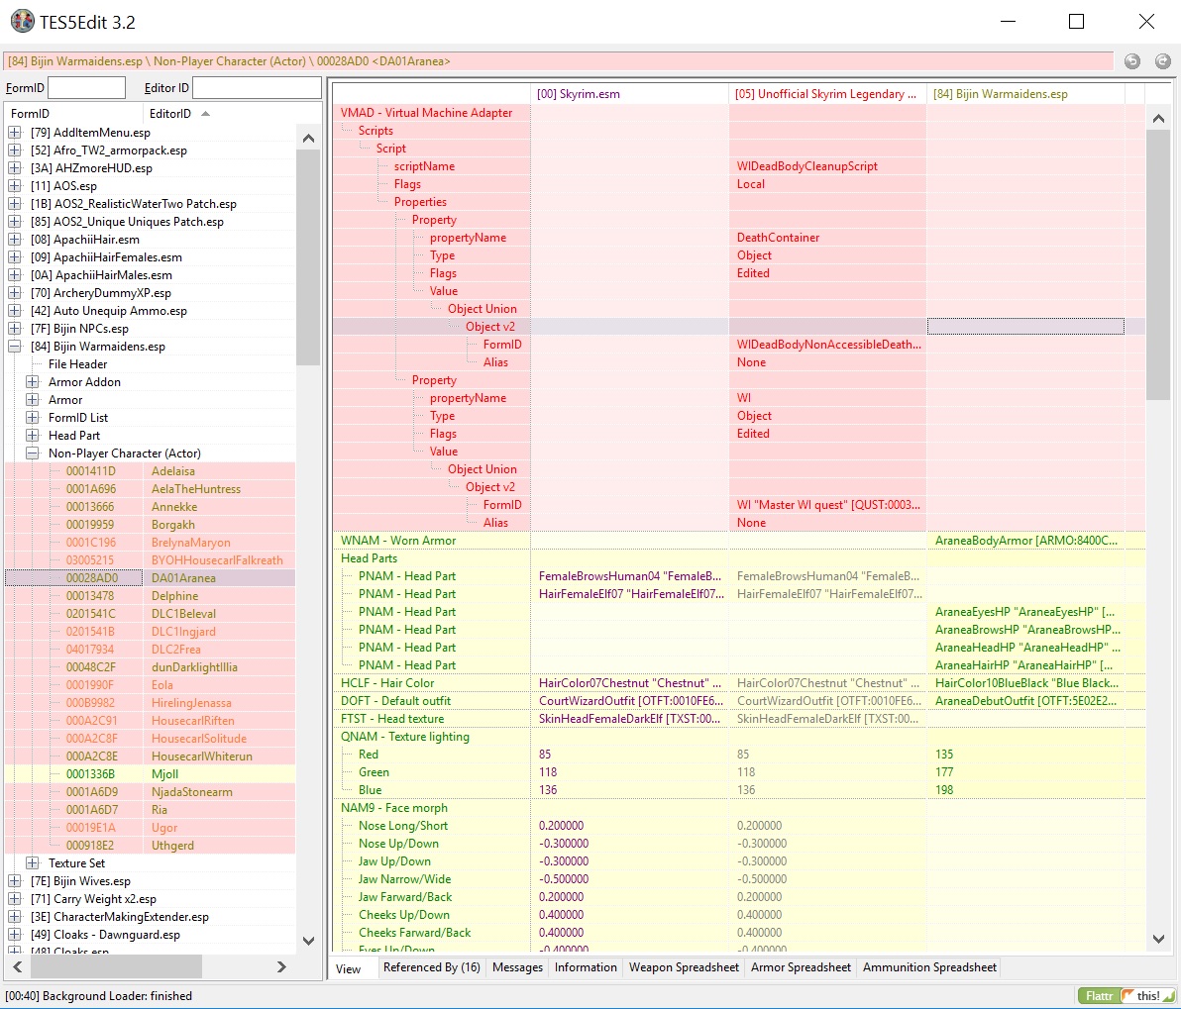Click the DeathContainer property name cell
The height and width of the screenshot is (1009, 1181).
tap(827, 238)
